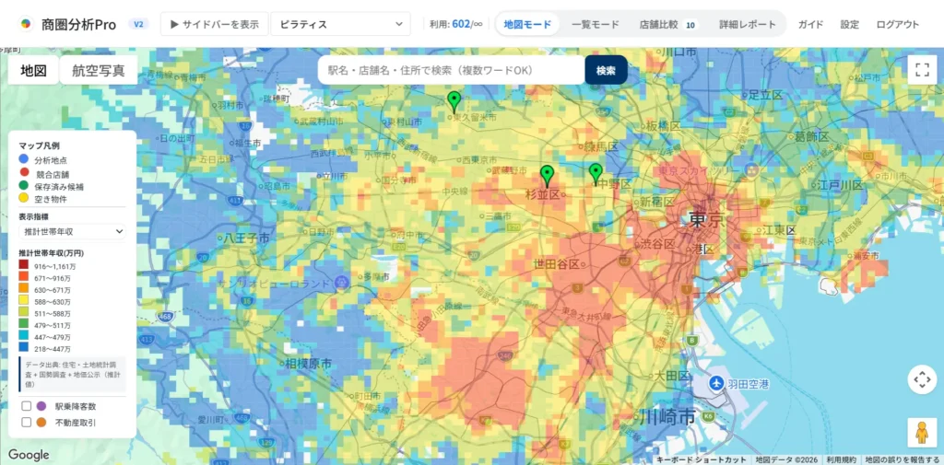Select the Street View pegman icon

[x=922, y=433]
